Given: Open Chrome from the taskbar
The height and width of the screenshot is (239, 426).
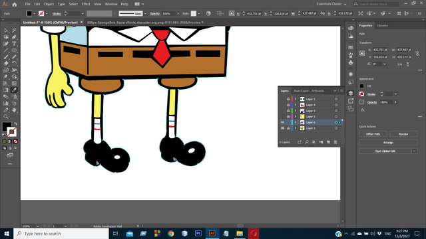Looking at the screenshot, I should pyautogui.click(x=171, y=233).
